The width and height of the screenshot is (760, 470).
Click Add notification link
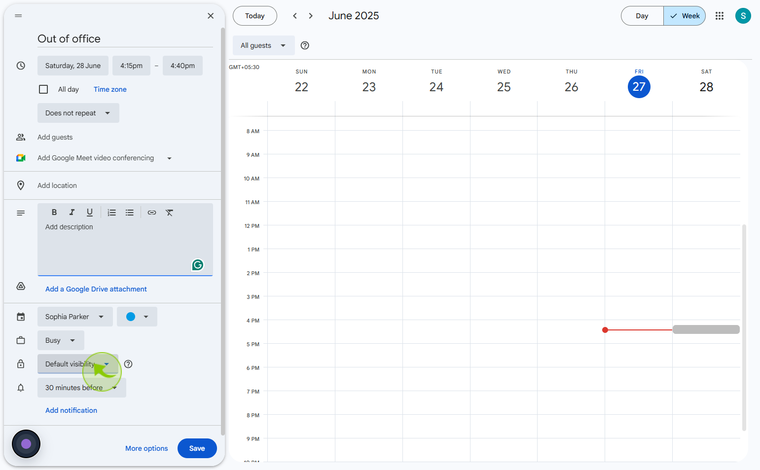pyautogui.click(x=71, y=410)
